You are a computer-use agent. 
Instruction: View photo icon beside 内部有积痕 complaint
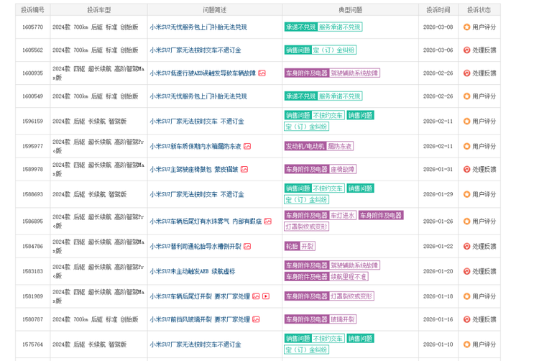267,221
